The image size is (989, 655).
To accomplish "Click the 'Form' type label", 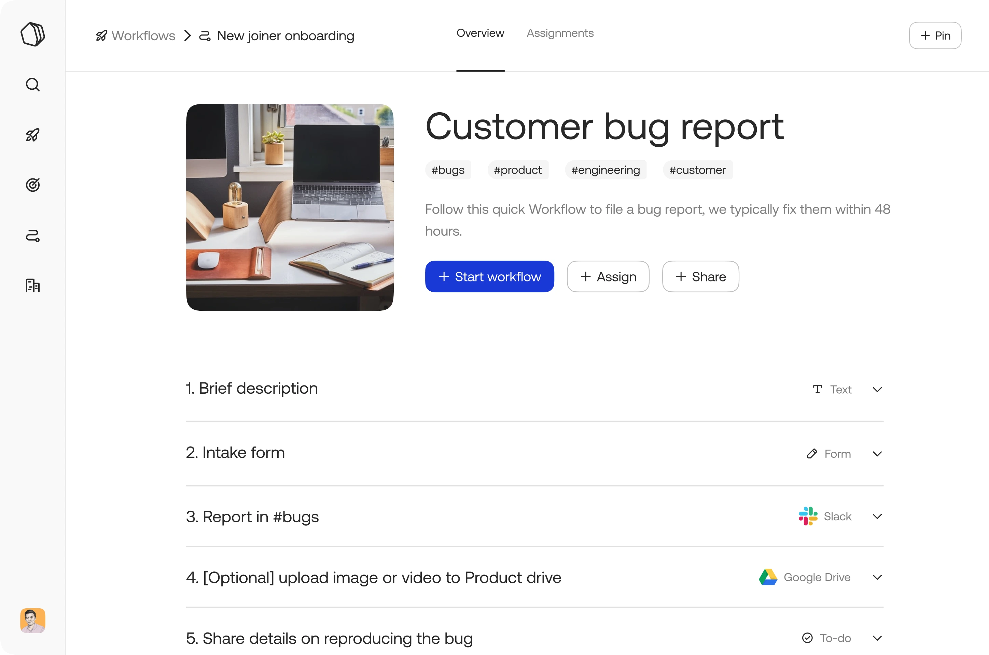I will (838, 454).
